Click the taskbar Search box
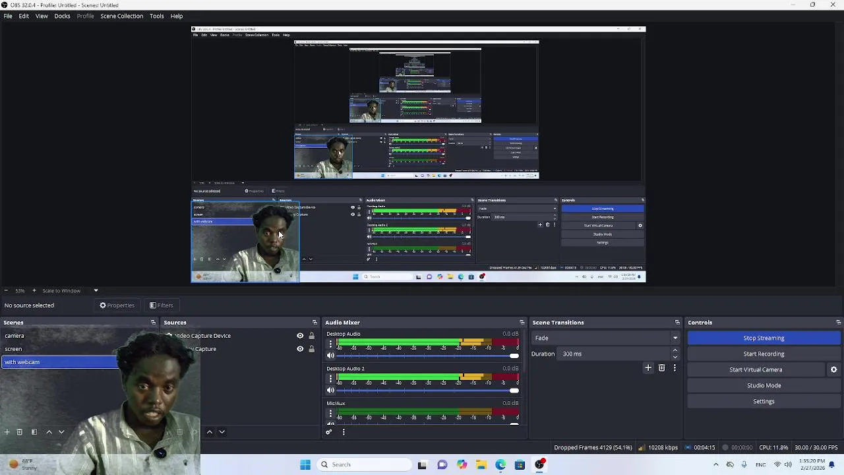Image resolution: width=844 pixels, height=475 pixels. coord(364,464)
